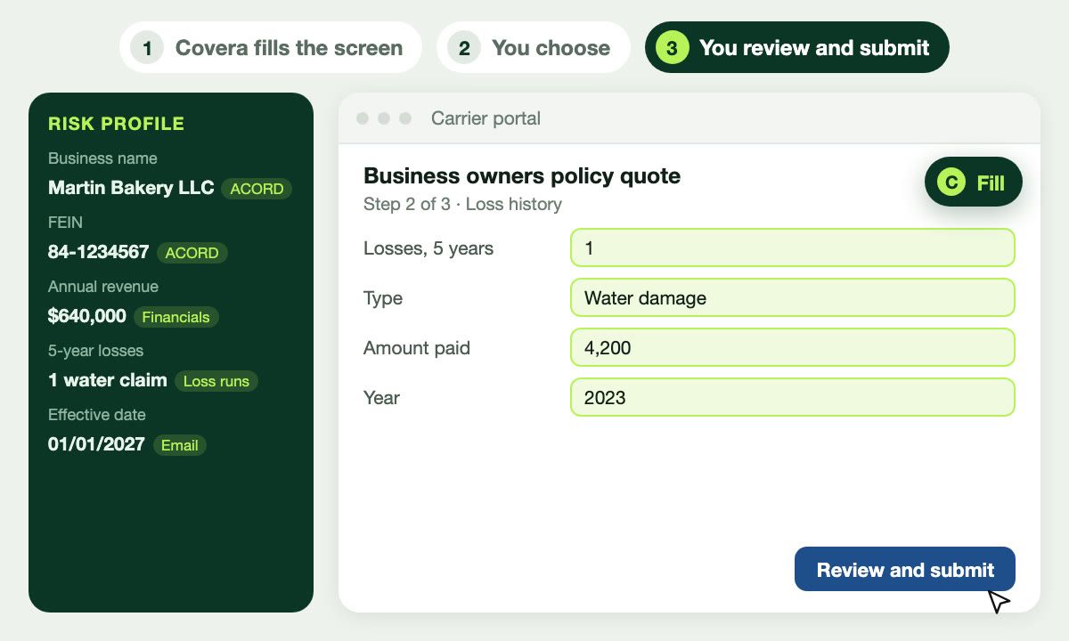The width and height of the screenshot is (1069, 641).
Task: Click the annual revenue value $640,000
Action: [87, 316]
